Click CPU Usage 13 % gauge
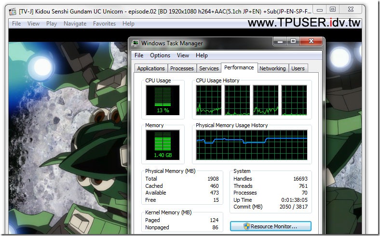The width and height of the screenshot is (380, 236). click(163, 100)
